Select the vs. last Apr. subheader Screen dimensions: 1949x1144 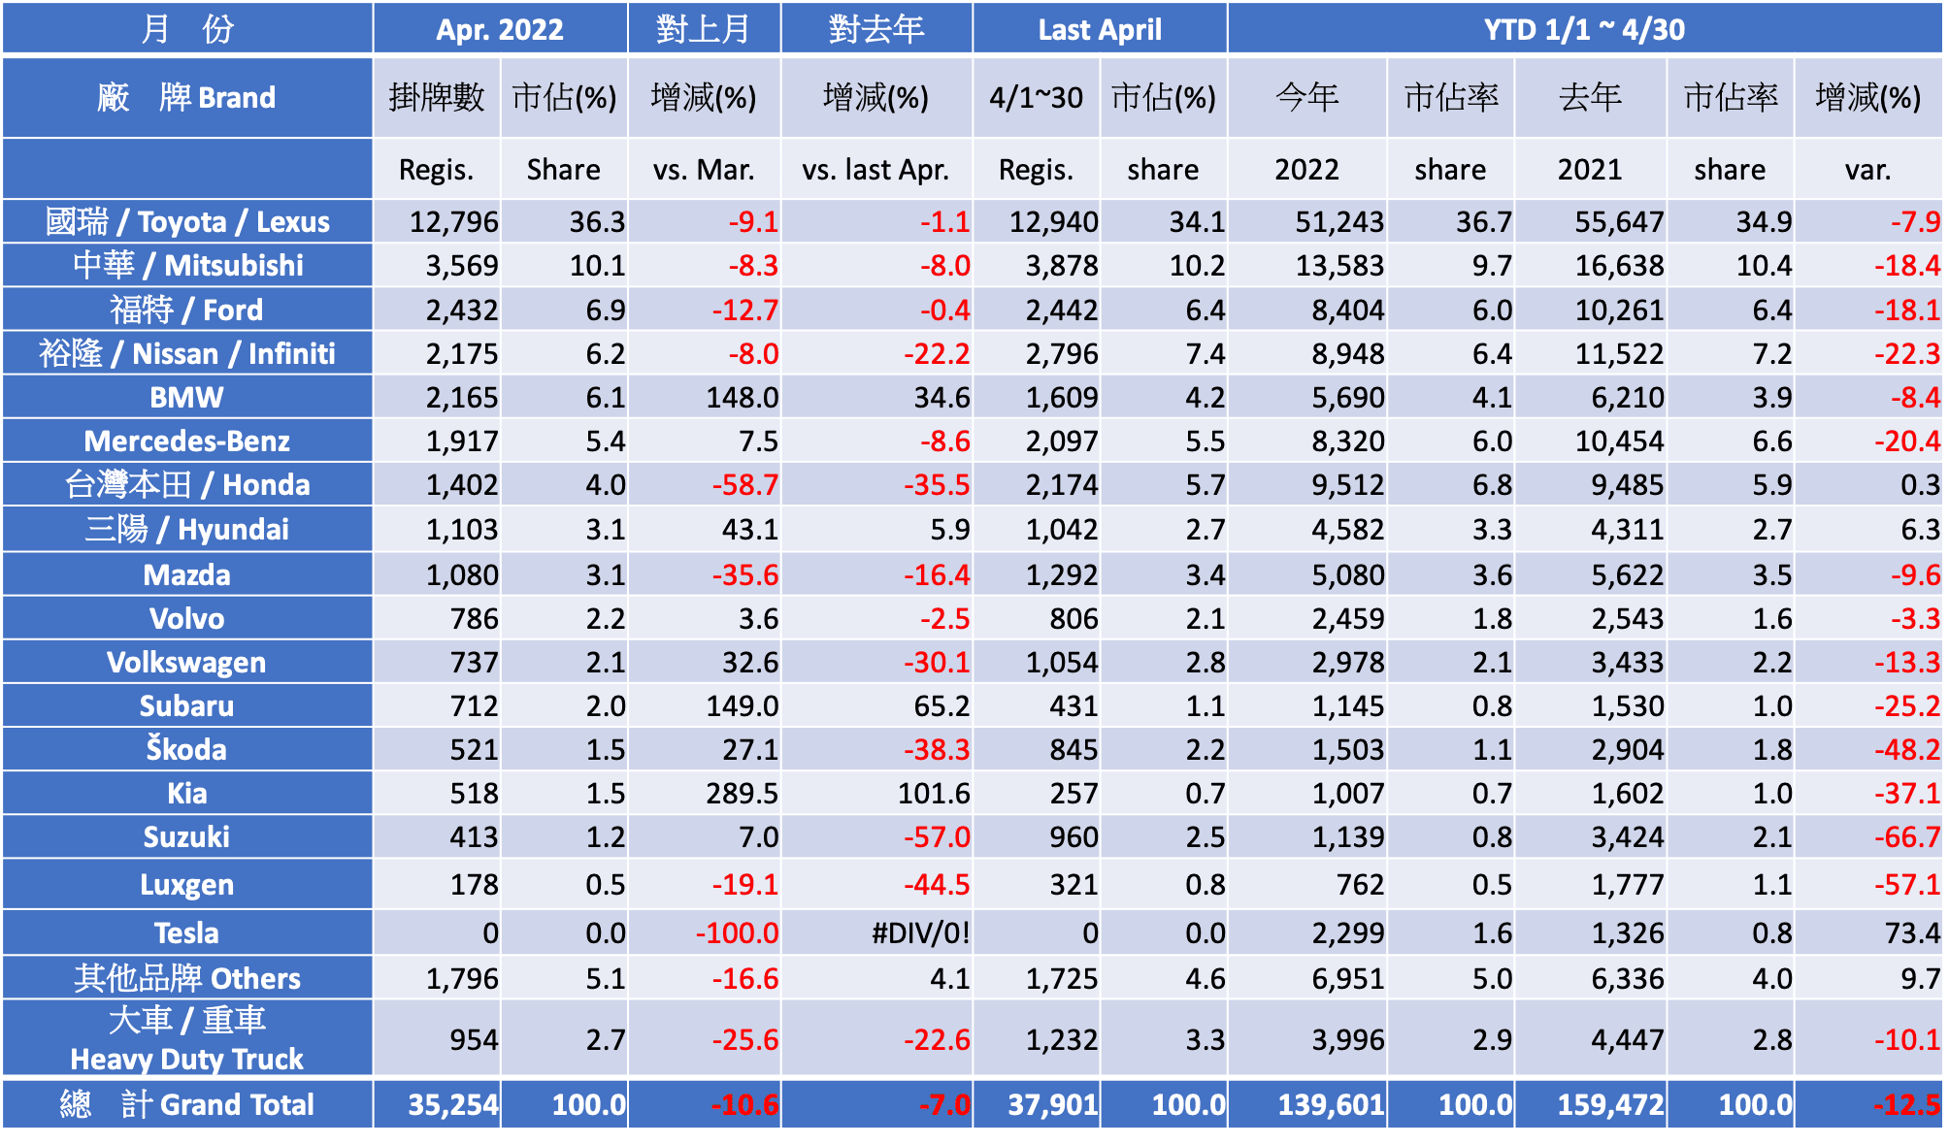tap(875, 170)
